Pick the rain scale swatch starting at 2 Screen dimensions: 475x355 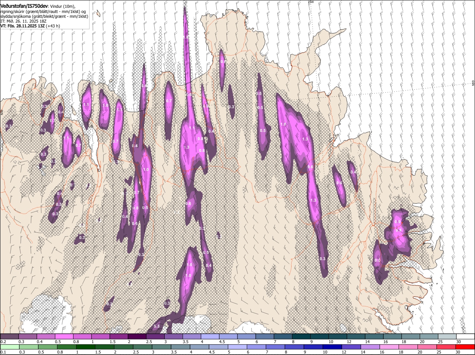point(123,347)
